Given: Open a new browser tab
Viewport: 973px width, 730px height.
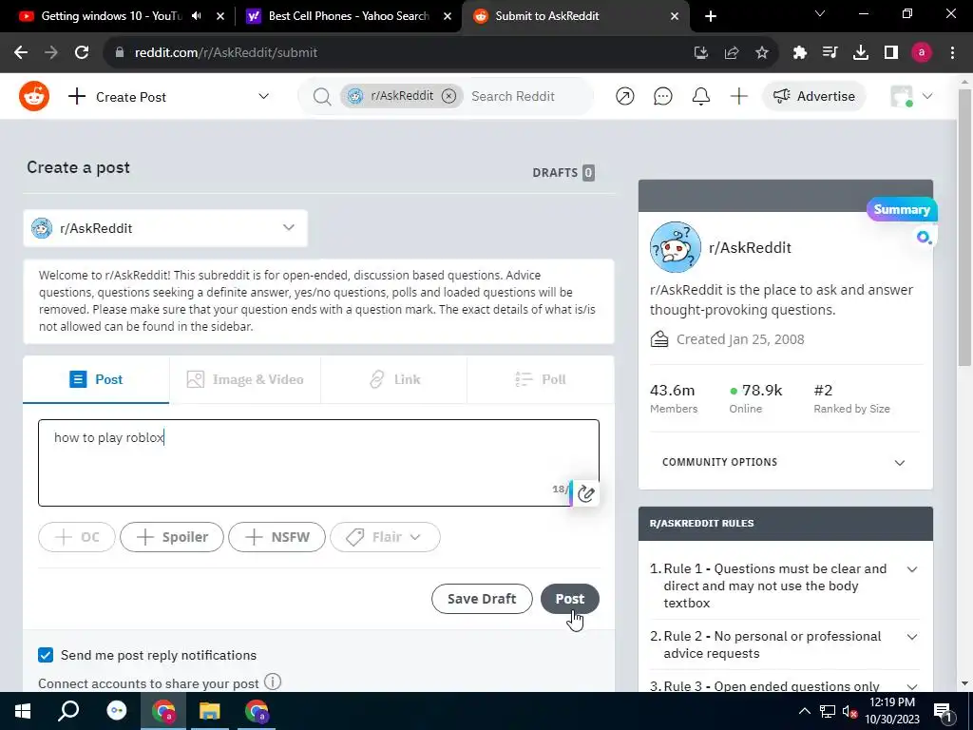Looking at the screenshot, I should pyautogui.click(x=711, y=16).
